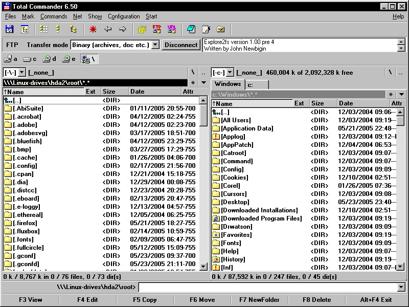Click the reread source disk icon

click(10, 29)
